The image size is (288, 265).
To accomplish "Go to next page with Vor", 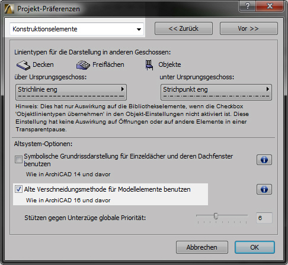I will pos(249,28).
